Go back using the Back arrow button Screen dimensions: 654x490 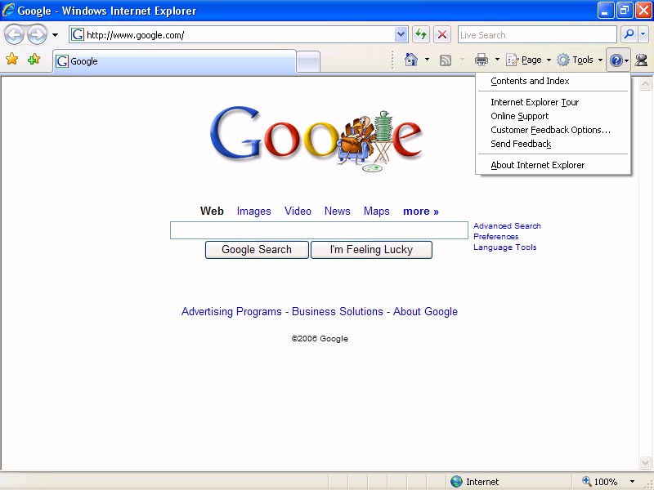pos(15,35)
